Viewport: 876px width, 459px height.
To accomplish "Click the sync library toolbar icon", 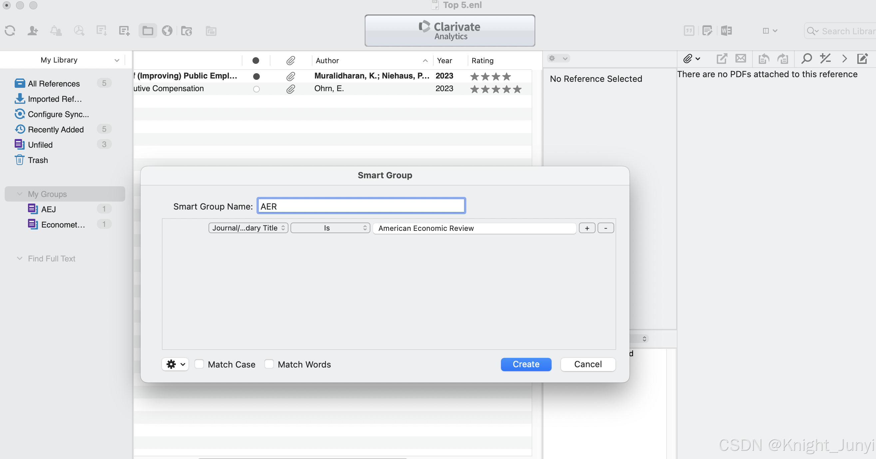I will pos(10,31).
